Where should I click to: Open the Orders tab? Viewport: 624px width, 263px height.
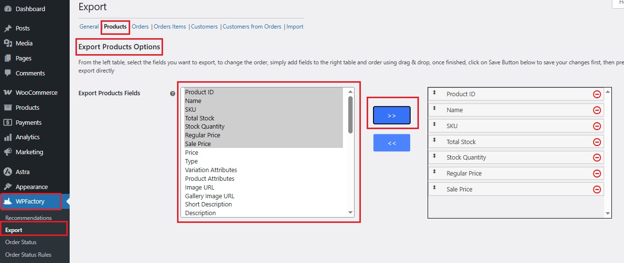tap(140, 27)
